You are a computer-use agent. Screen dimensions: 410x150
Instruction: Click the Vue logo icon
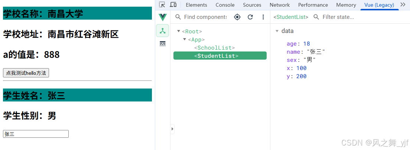click(163, 17)
